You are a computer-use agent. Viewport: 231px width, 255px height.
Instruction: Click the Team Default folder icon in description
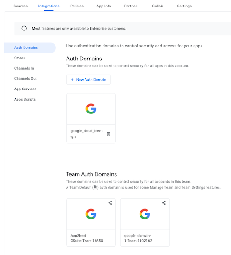96,187
